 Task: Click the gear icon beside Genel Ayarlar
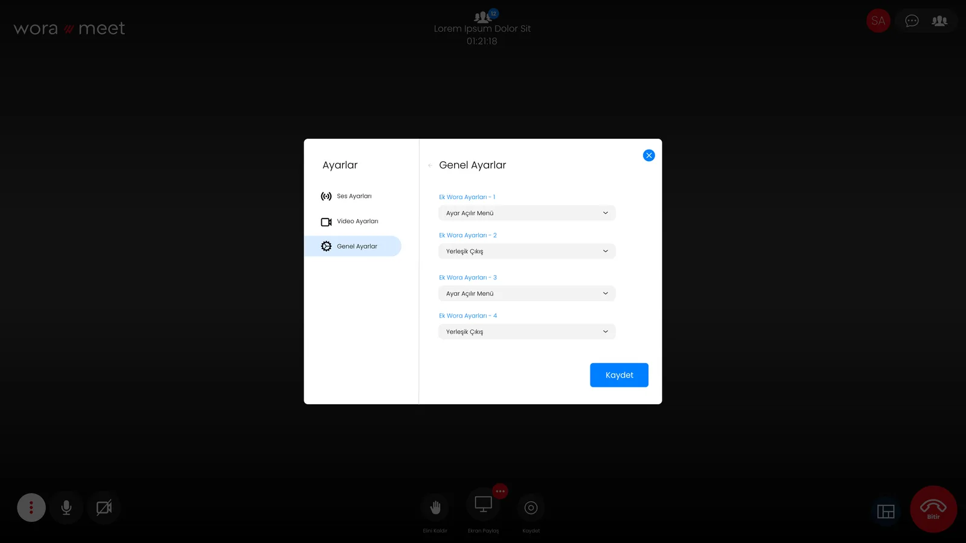(326, 246)
